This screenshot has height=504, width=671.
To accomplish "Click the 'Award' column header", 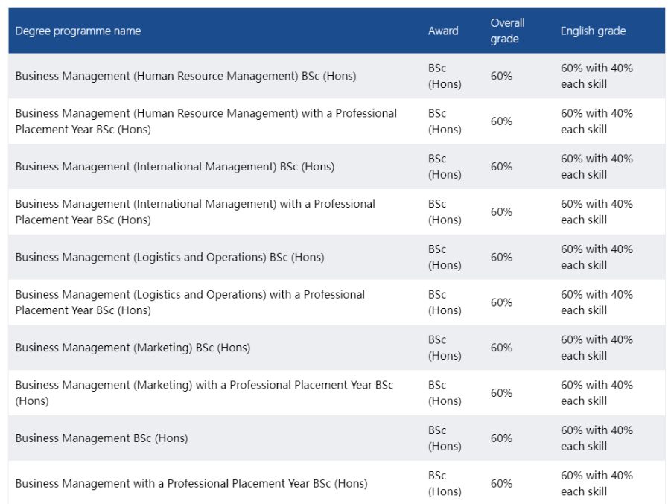I will 443,31.
